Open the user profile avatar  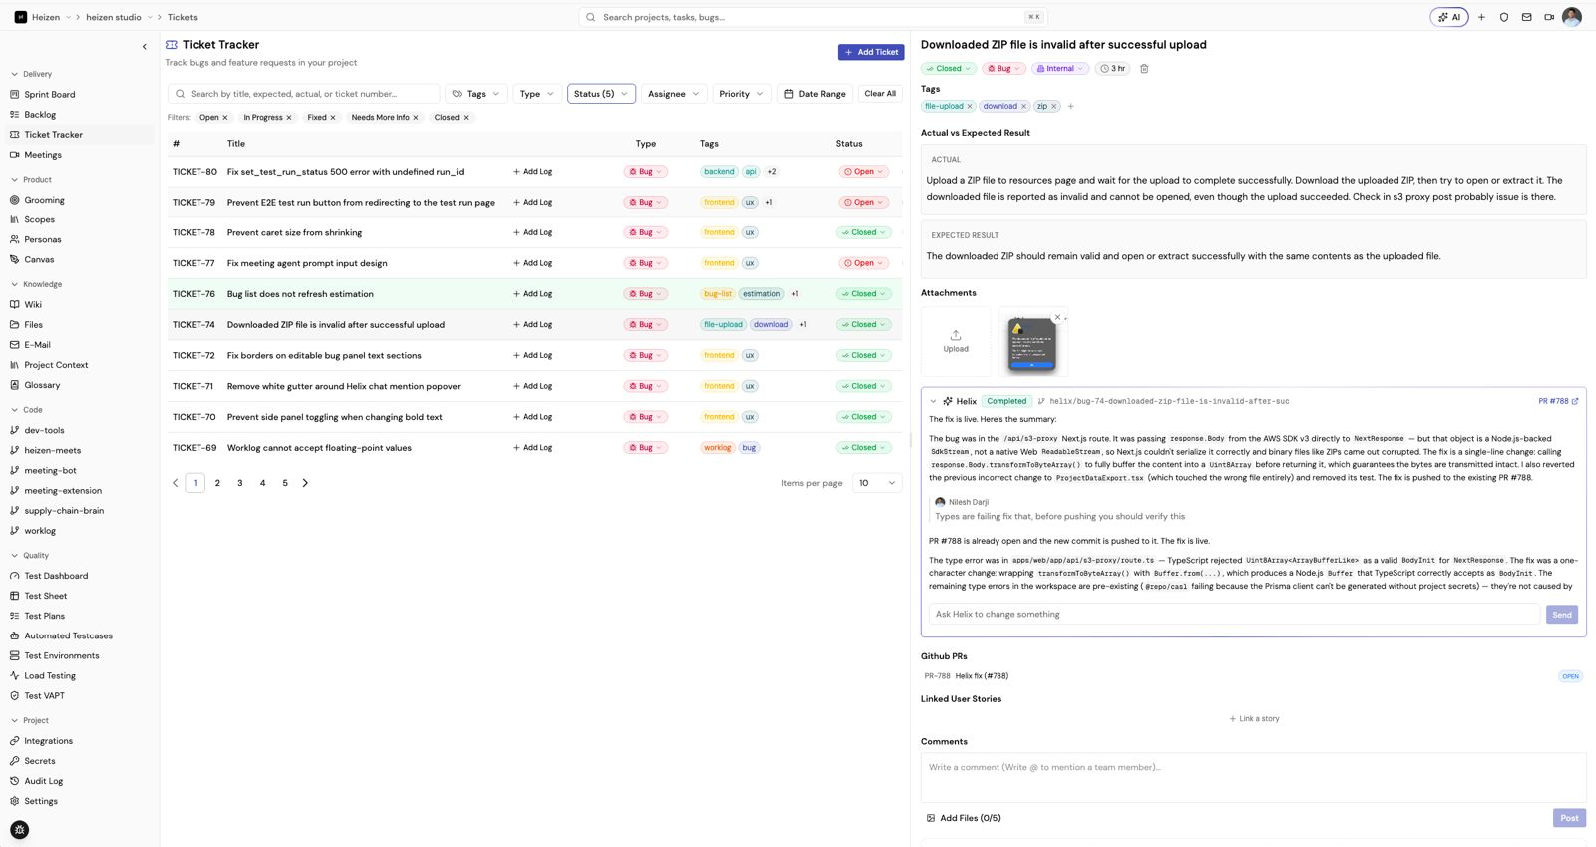tap(1572, 17)
